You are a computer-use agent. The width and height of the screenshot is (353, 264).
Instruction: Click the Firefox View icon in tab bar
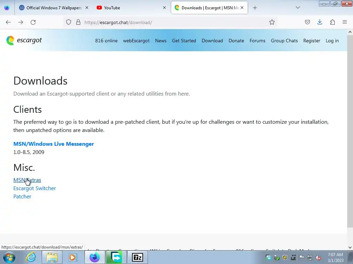click(7, 8)
